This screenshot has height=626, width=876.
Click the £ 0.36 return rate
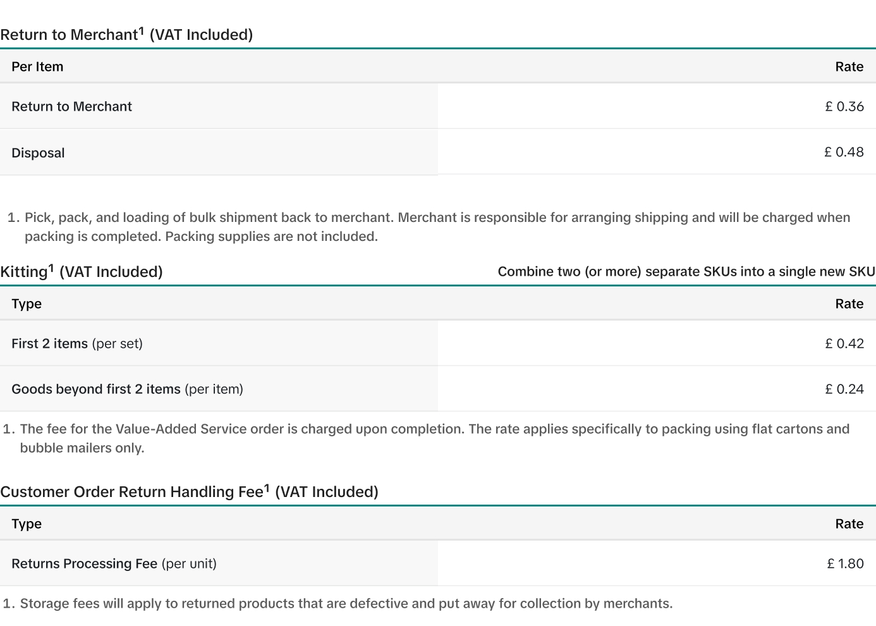(844, 106)
